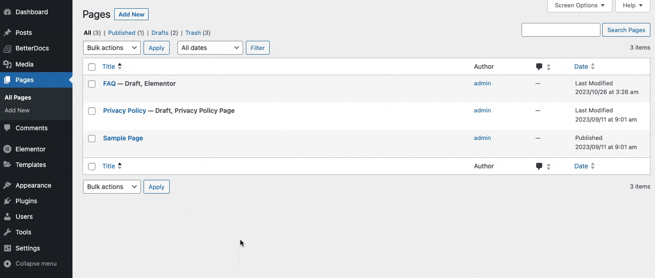This screenshot has height=278, width=655.
Task: Collapse the admin sidebar menu
Action: [x=35, y=264]
